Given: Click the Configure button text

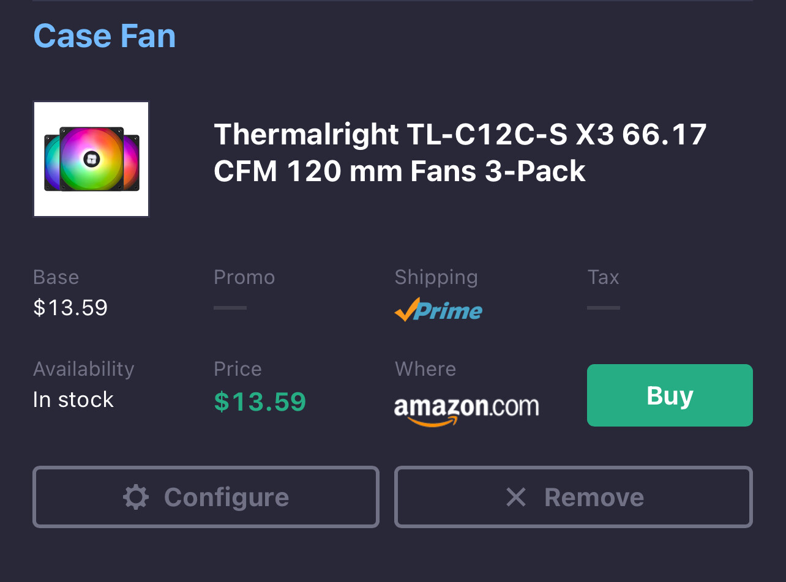Looking at the screenshot, I should (226, 497).
